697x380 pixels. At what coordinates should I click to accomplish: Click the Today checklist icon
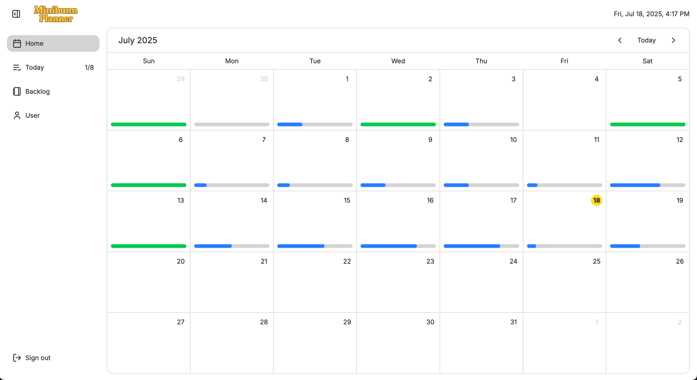(17, 68)
